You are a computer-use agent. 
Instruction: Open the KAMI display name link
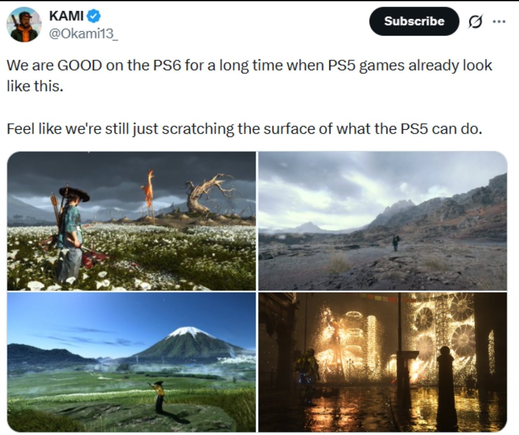click(66, 16)
